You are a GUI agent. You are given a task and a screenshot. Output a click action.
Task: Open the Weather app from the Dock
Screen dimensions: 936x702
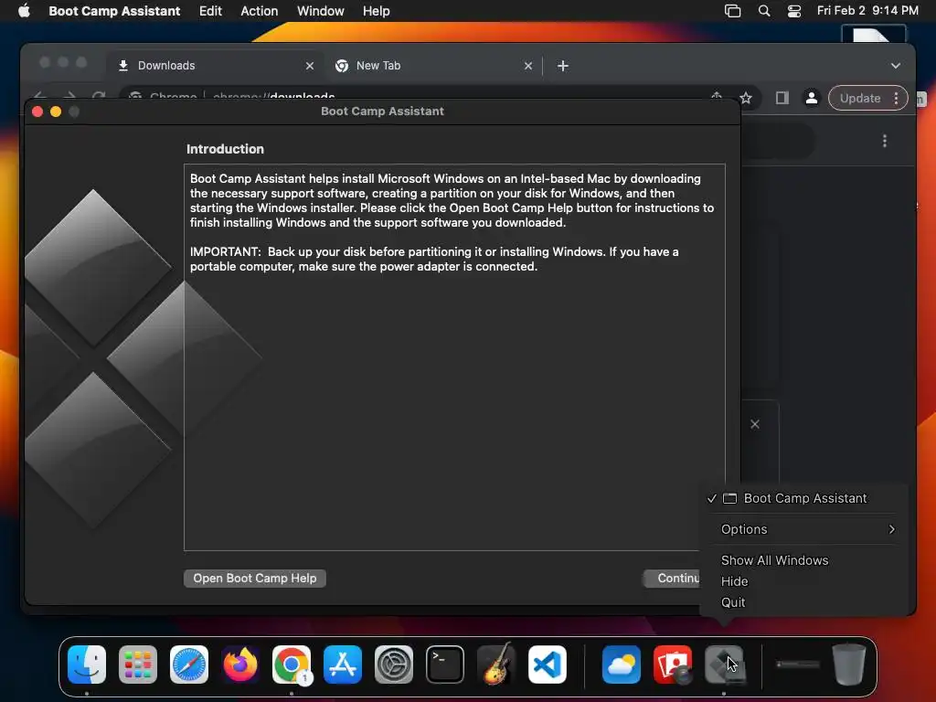click(622, 665)
